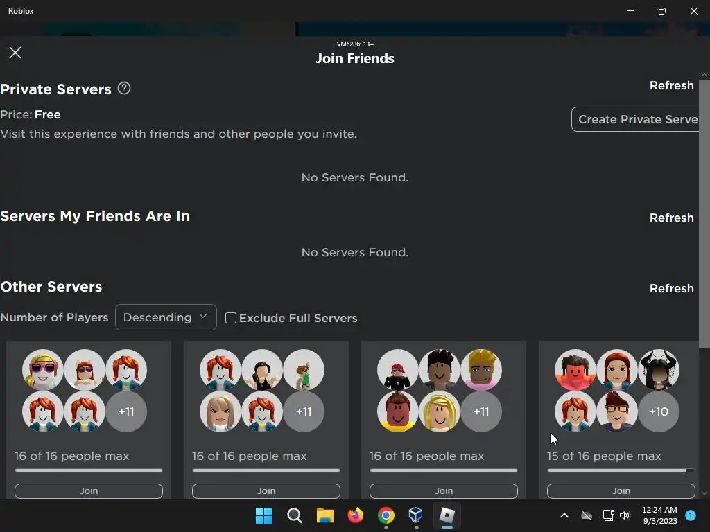
Task: Select the long blonde hair avatar in second server
Action: pos(220,411)
